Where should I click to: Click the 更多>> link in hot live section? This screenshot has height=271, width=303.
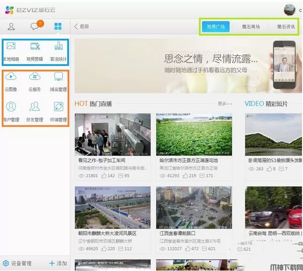[225, 104]
